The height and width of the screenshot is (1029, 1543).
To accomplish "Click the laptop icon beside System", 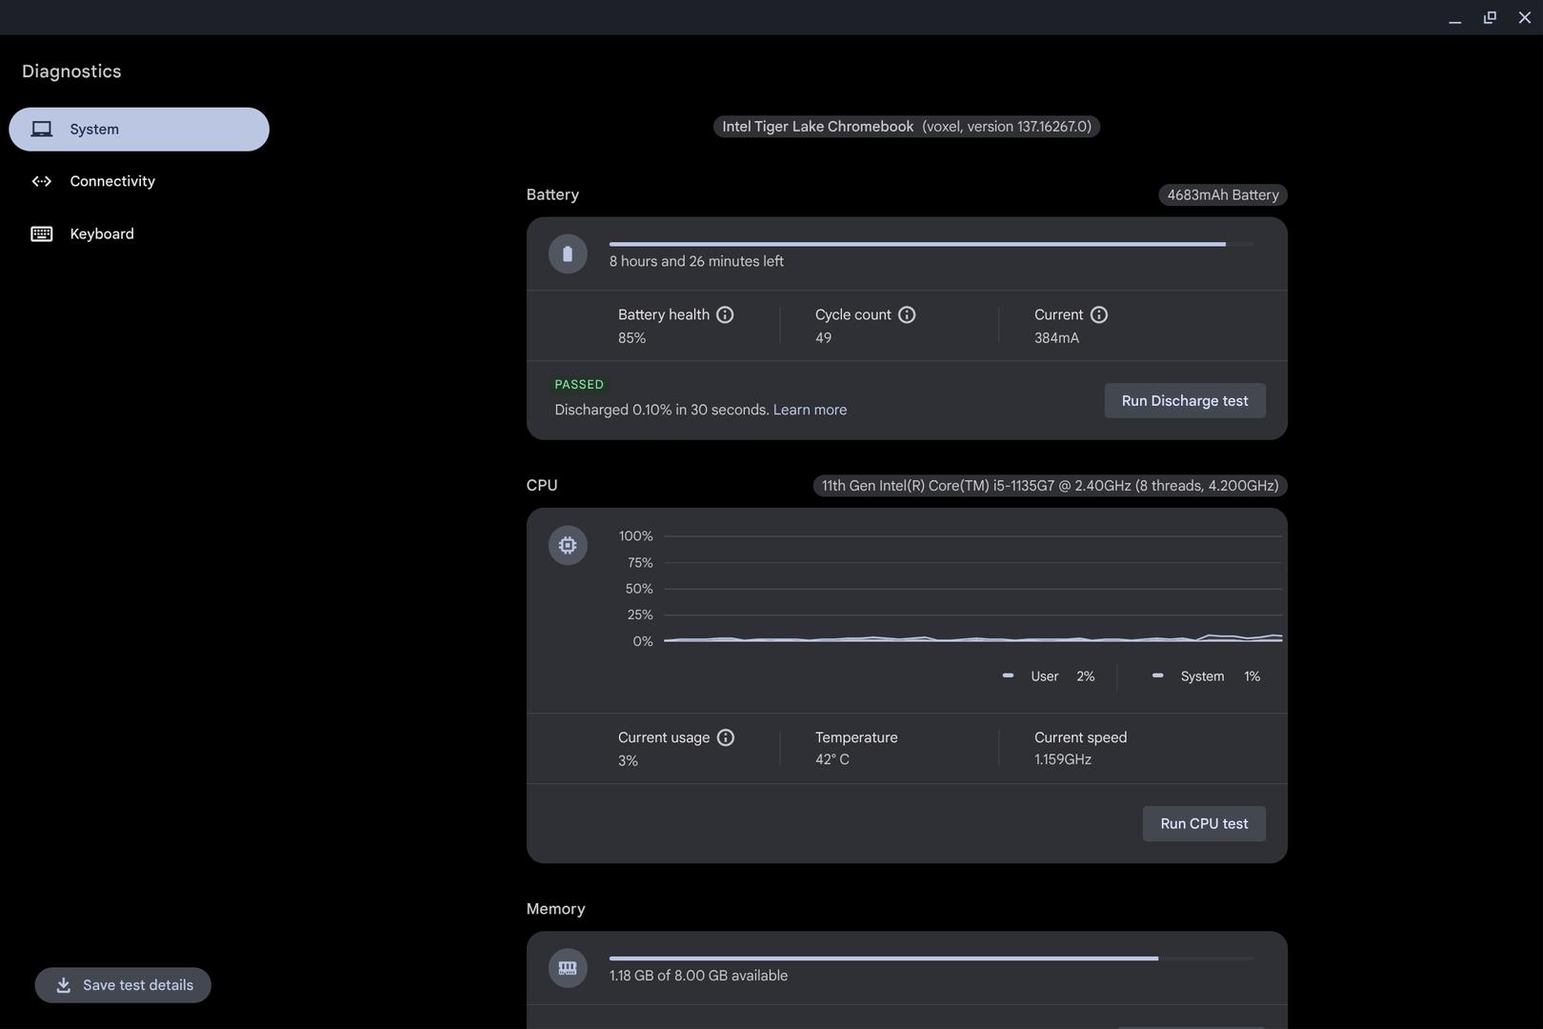I will [42, 129].
